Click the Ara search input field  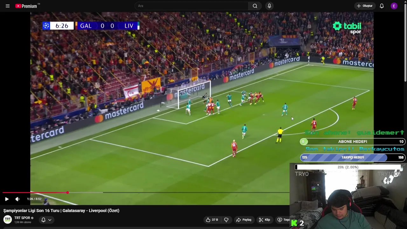tap(192, 6)
